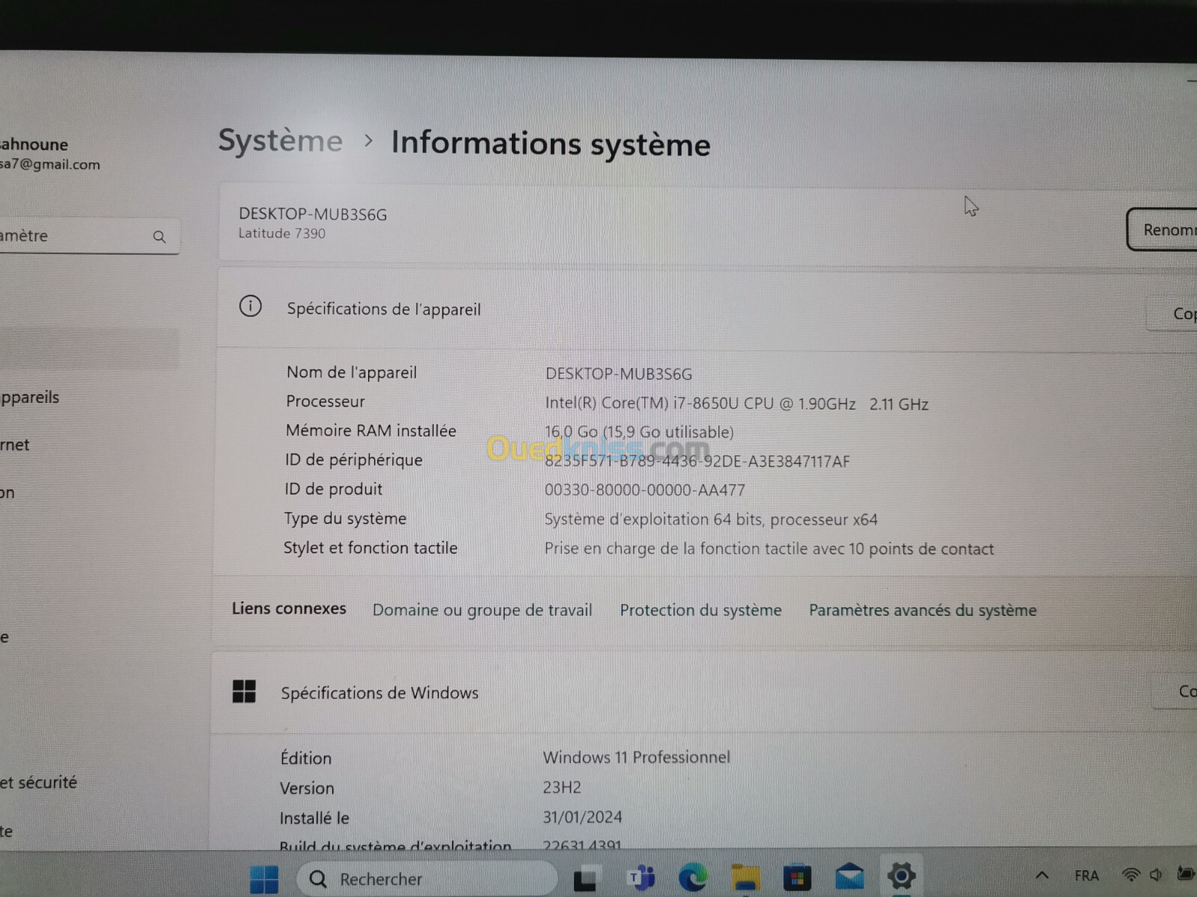This screenshot has height=897, width=1197.
Task: Click Renommer button for this PC
Action: coord(1162,229)
